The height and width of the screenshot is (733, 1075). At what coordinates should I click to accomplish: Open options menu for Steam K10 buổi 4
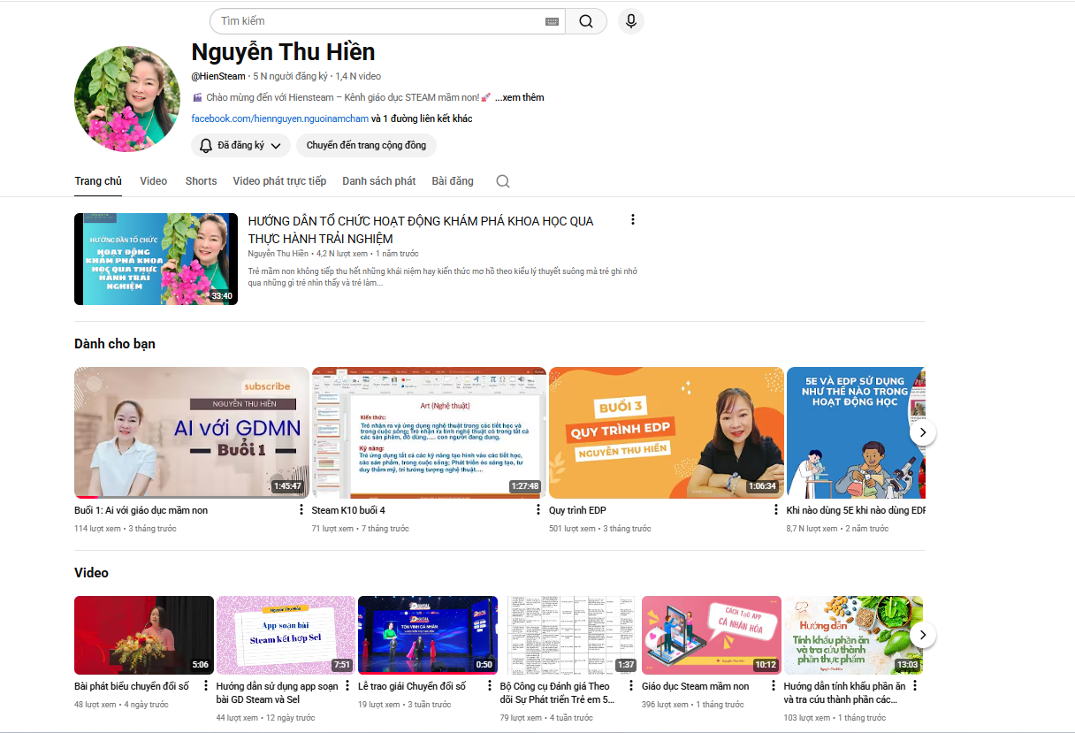(x=538, y=510)
